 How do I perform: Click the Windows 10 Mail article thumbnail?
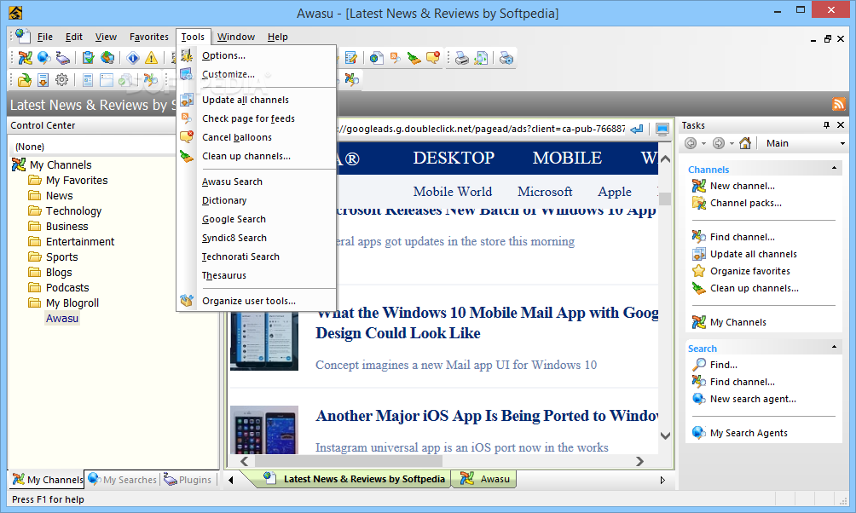pyautogui.click(x=264, y=340)
